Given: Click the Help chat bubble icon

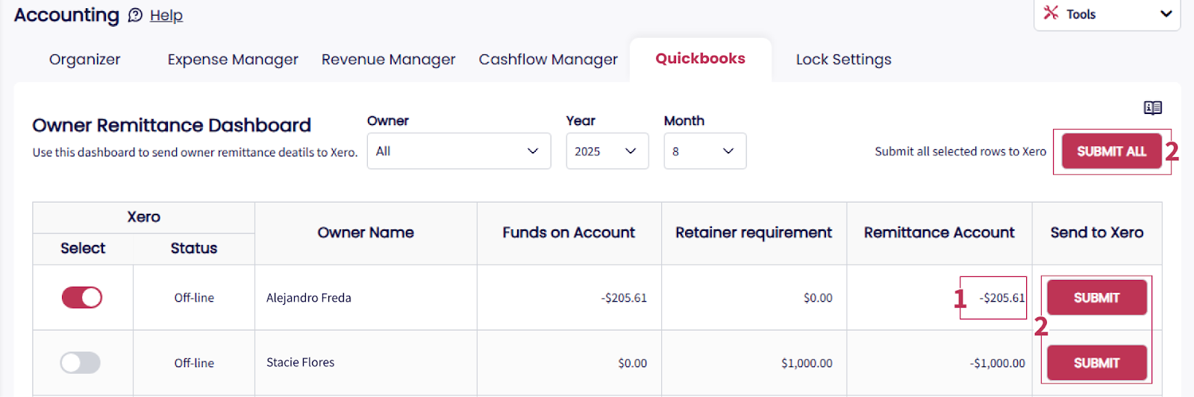Looking at the screenshot, I should point(135,16).
